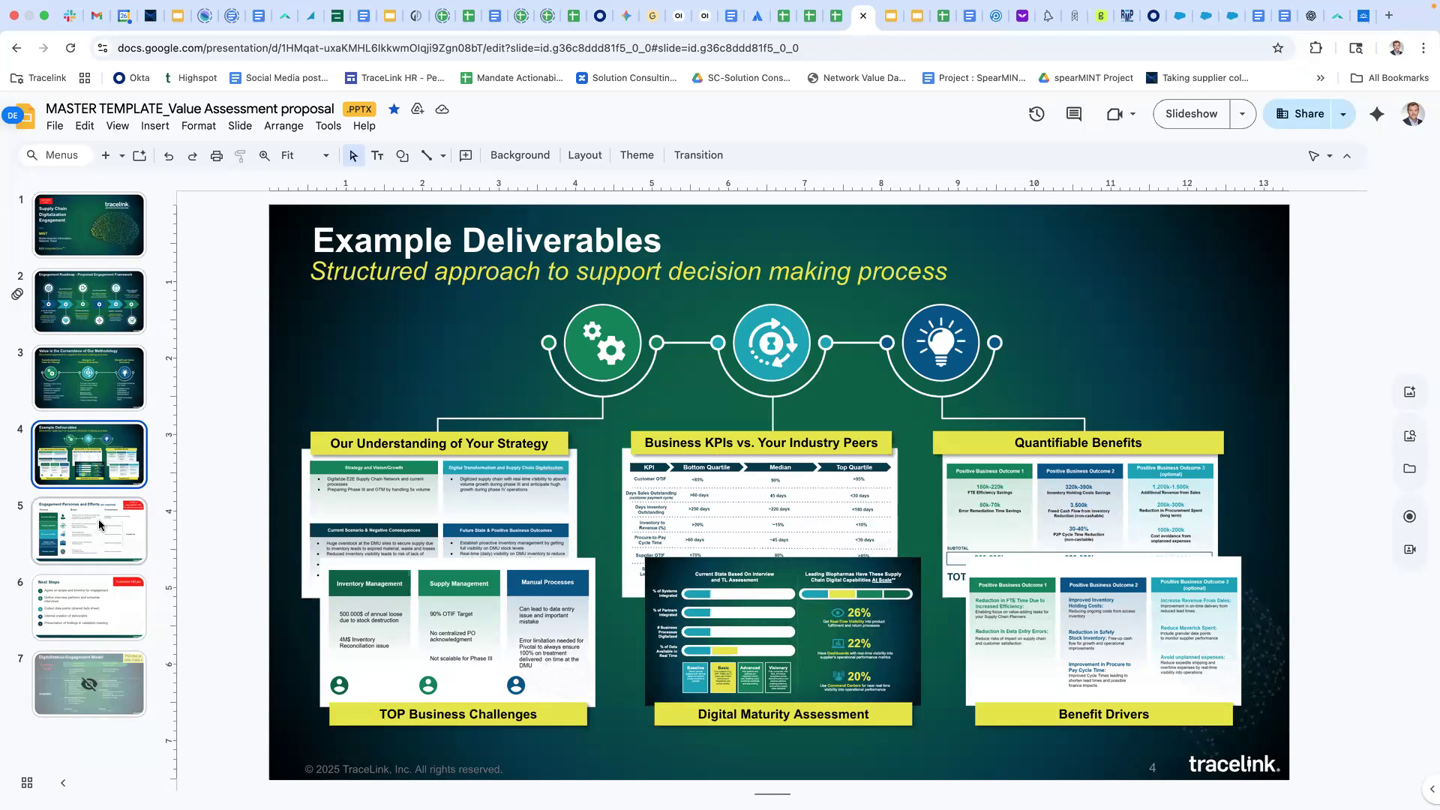Open the Insert menu
This screenshot has width=1440, height=810.
pos(154,126)
